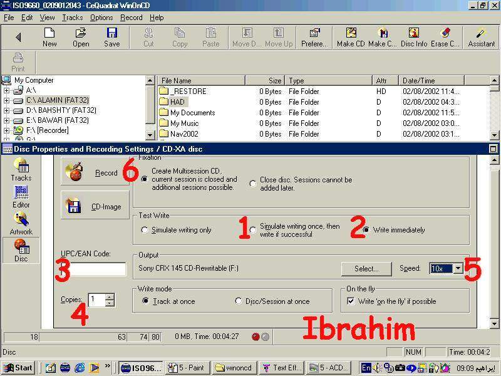Viewport: 501px width, 376px height.
Task: Select Create Multisession CD option
Action: click(145, 179)
